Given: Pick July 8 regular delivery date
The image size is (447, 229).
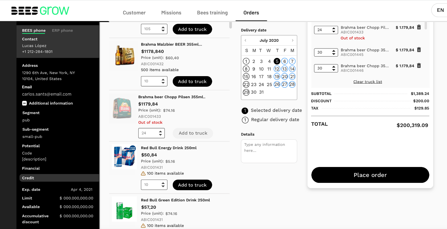Looking at the screenshot, I should point(246,69).
